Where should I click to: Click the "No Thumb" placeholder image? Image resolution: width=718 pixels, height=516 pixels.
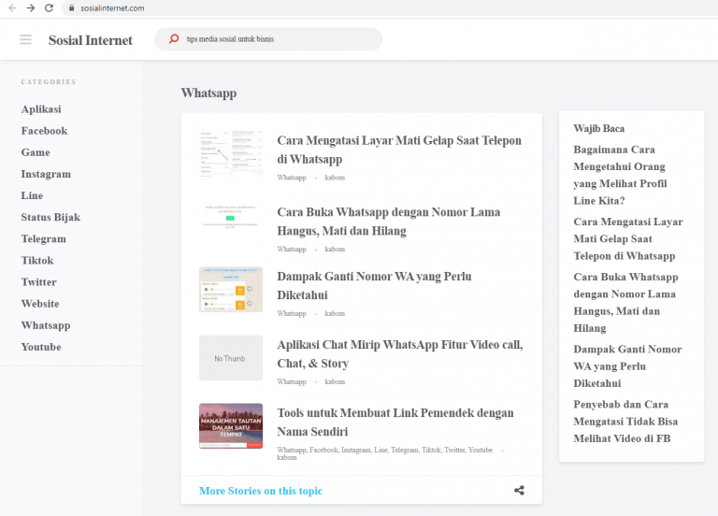point(231,358)
